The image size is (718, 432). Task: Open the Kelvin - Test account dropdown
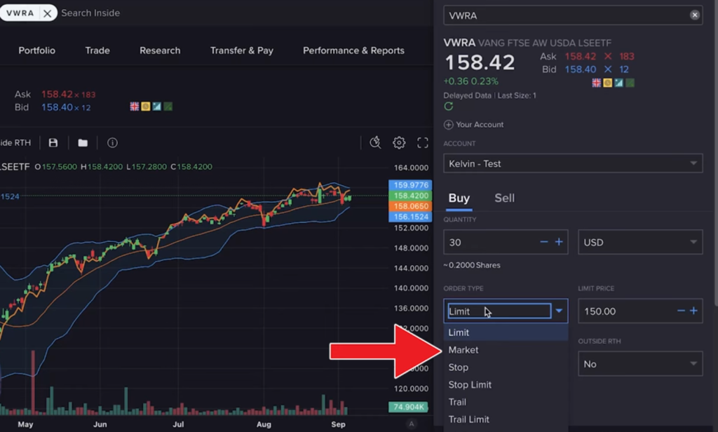(x=573, y=163)
